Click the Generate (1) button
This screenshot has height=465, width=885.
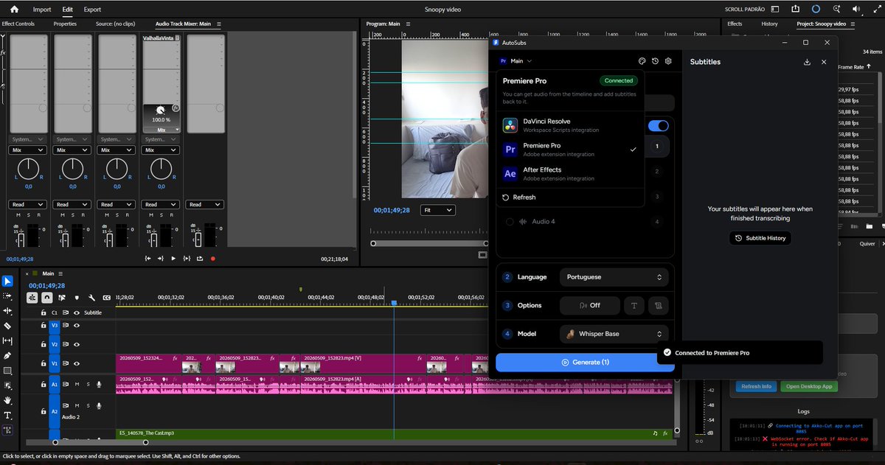tap(585, 362)
